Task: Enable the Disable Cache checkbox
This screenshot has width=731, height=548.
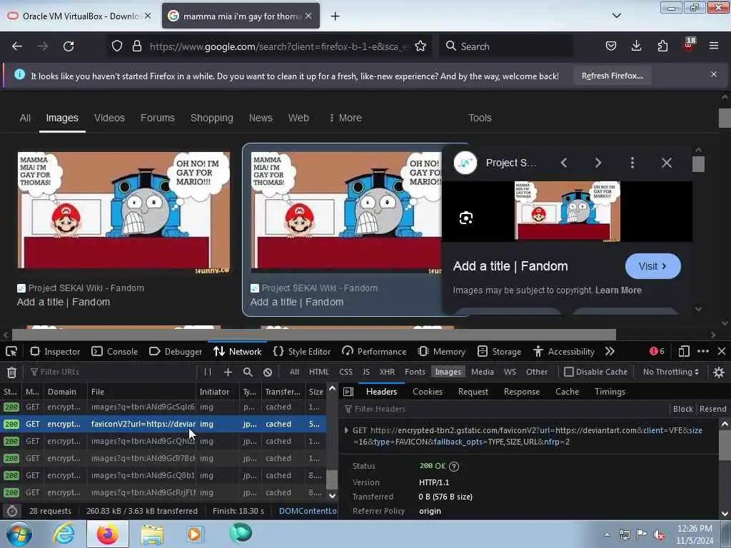Action: (x=569, y=372)
